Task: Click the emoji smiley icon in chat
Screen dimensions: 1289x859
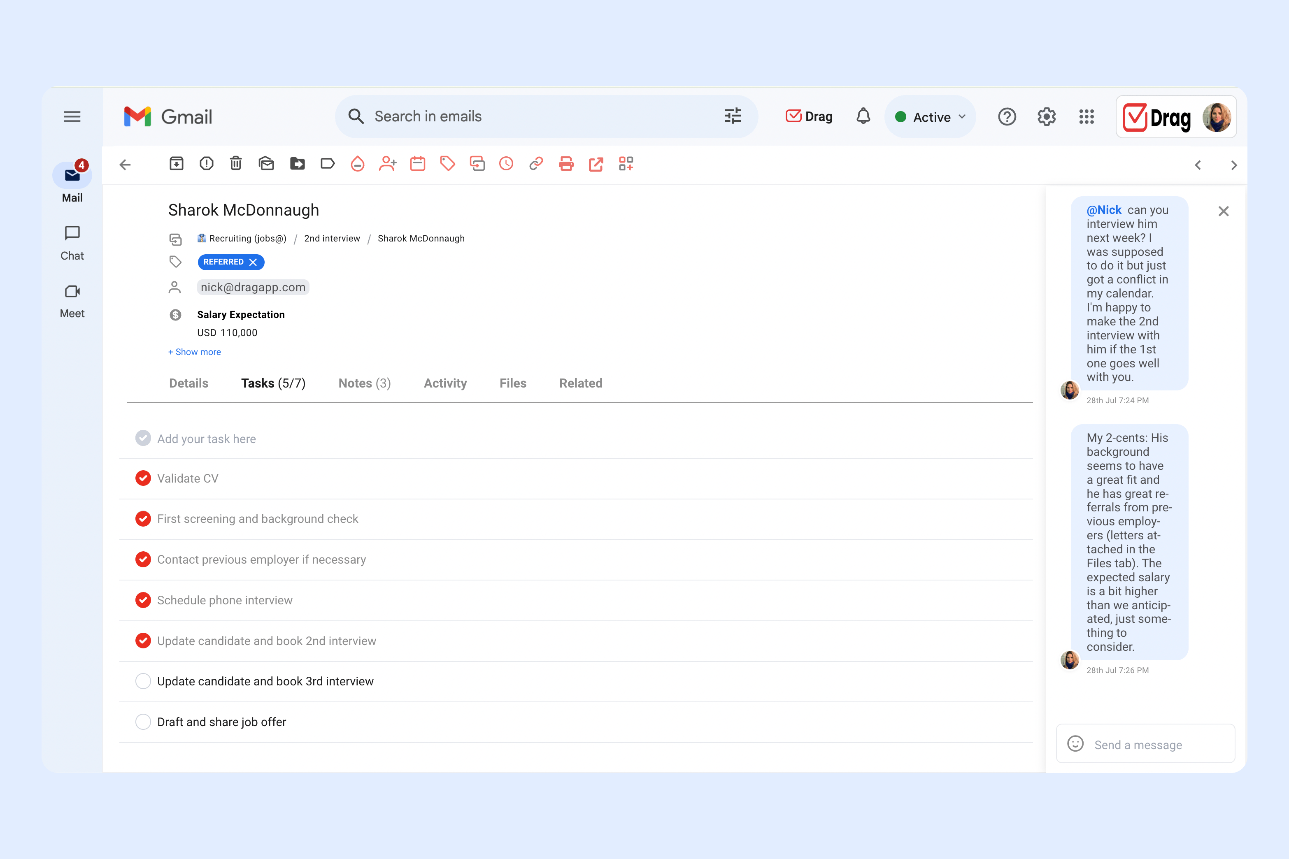Action: click(1075, 743)
